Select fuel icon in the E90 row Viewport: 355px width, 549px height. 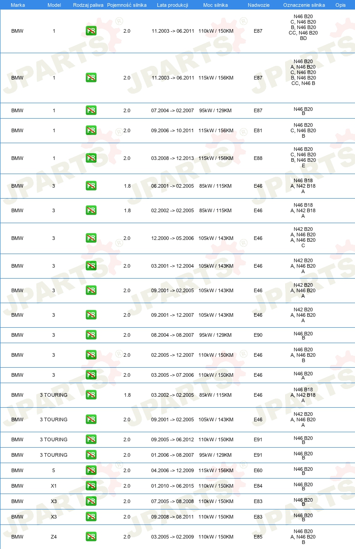point(91,335)
